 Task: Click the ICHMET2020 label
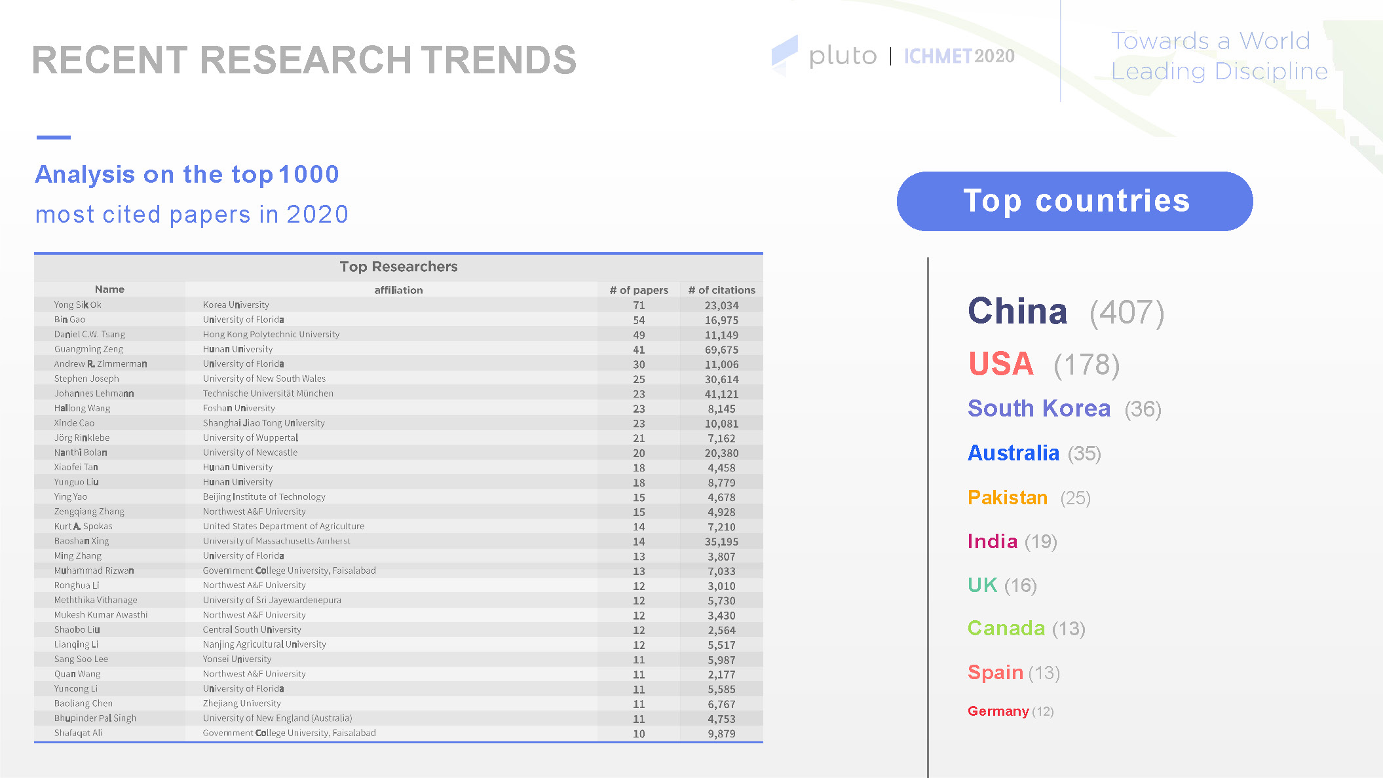click(959, 56)
